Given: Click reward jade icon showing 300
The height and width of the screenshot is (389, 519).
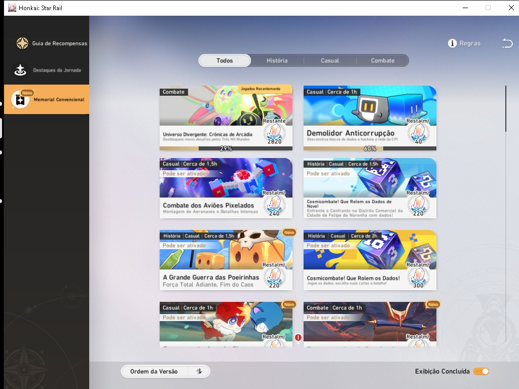Looking at the screenshot, I should click(x=418, y=278).
